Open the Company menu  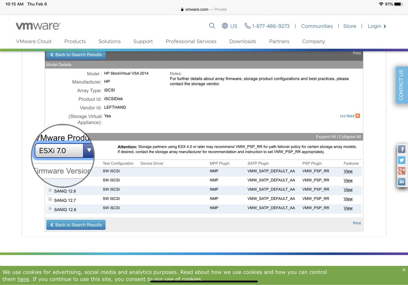pyautogui.click(x=313, y=41)
